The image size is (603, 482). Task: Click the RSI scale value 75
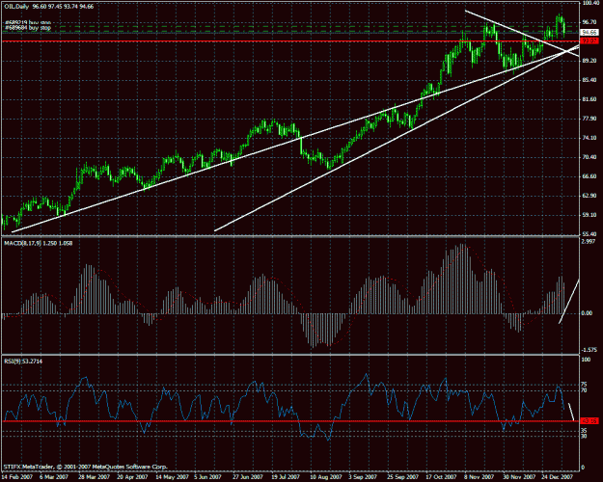pyautogui.click(x=584, y=385)
